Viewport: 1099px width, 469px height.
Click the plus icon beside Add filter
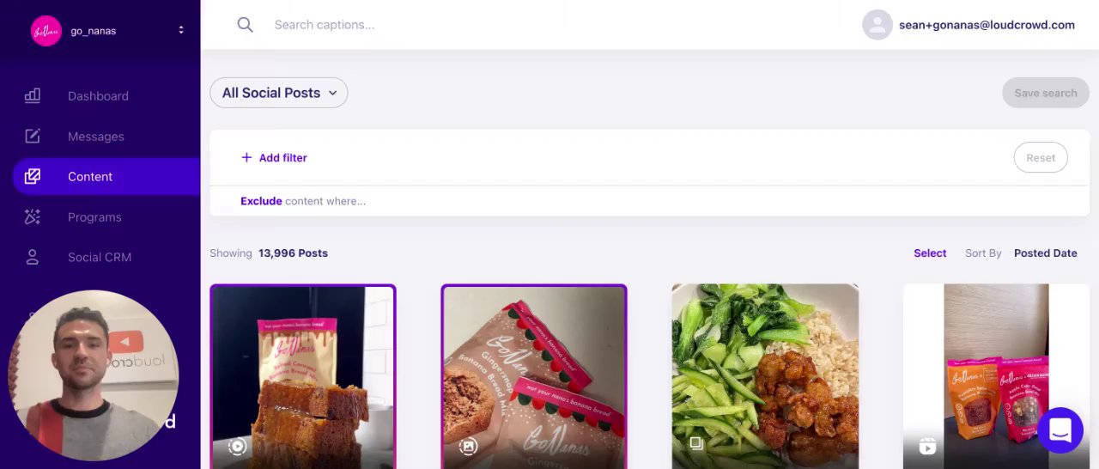[x=246, y=158]
